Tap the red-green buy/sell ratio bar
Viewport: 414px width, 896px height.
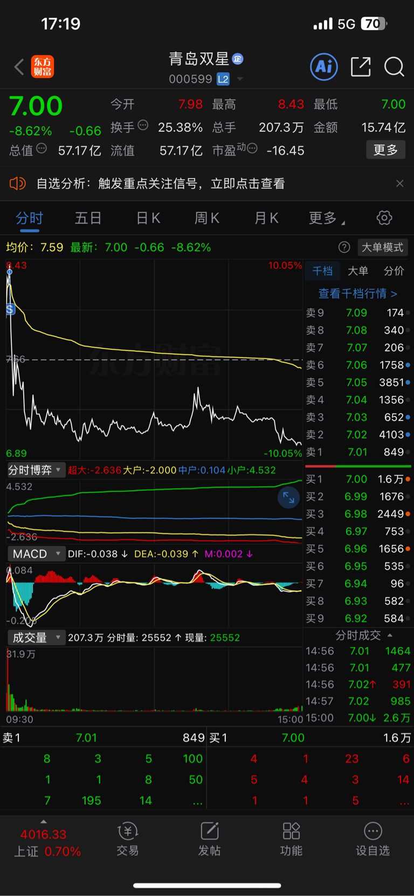tap(358, 466)
